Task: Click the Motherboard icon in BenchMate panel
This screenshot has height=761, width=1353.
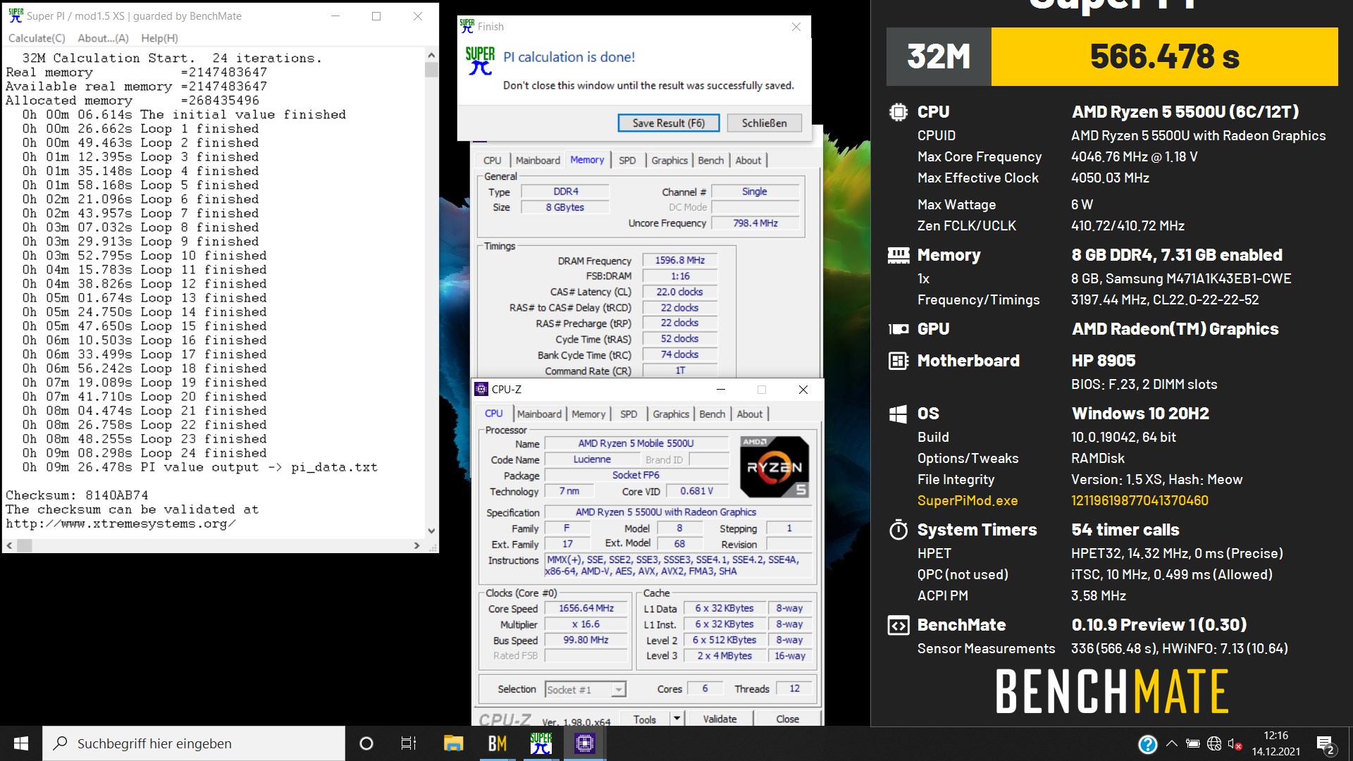Action: pyautogui.click(x=898, y=361)
